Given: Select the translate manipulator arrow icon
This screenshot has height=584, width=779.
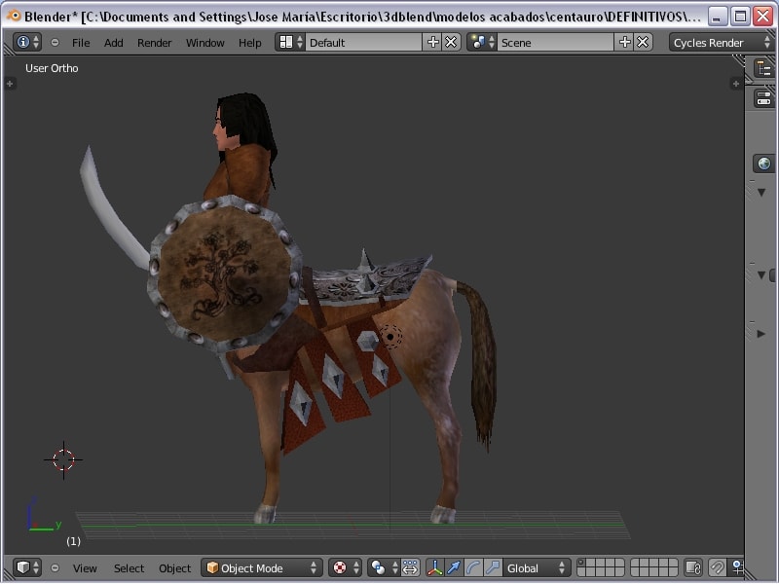Looking at the screenshot, I should coord(454,567).
